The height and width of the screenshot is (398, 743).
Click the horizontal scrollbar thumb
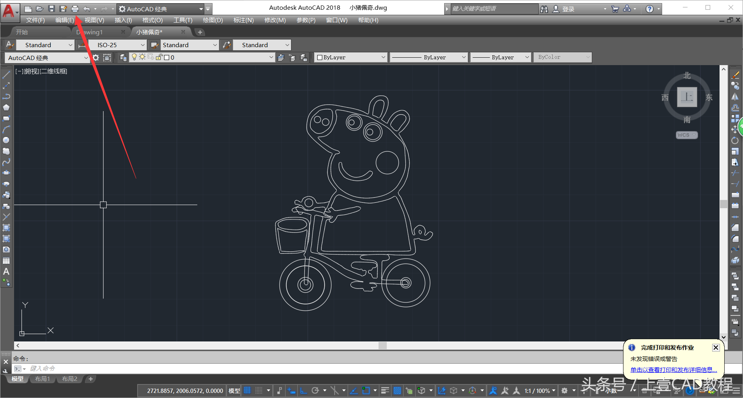point(382,345)
